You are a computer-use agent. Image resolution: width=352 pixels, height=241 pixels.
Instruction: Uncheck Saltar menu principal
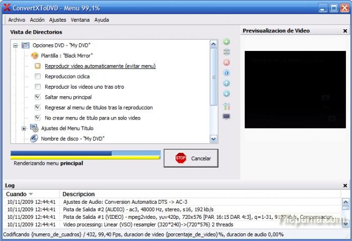point(38,97)
